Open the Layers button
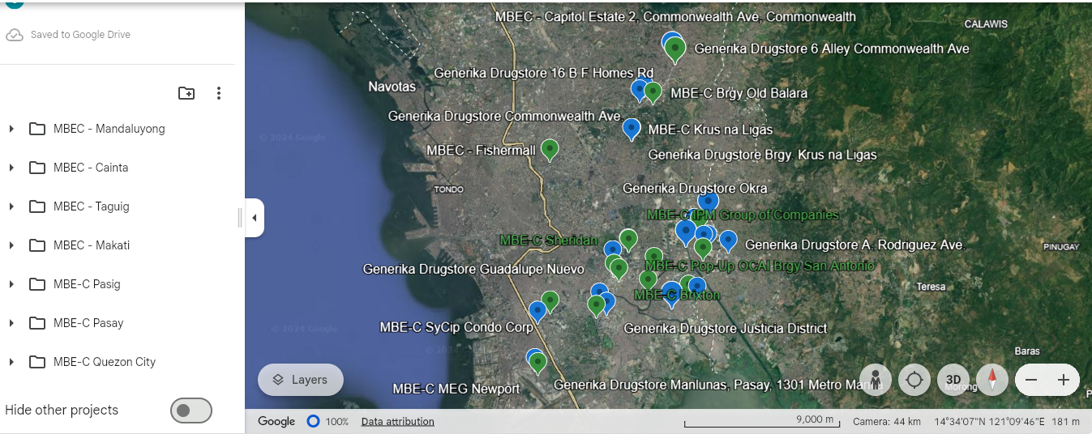 300,380
